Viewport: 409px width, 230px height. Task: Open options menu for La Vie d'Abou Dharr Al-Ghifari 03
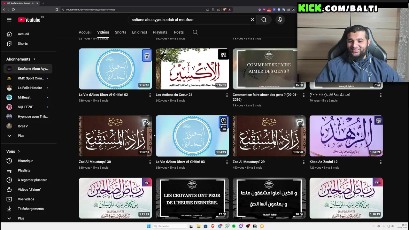[227, 162]
